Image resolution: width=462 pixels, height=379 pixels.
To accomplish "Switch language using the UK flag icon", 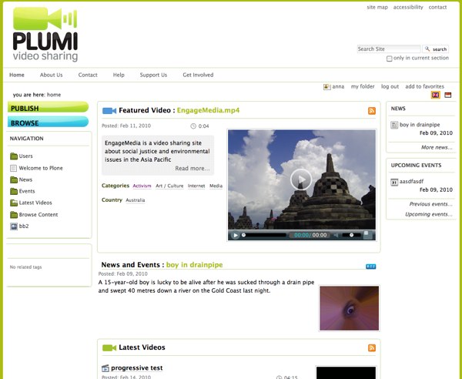I will (x=435, y=95).
